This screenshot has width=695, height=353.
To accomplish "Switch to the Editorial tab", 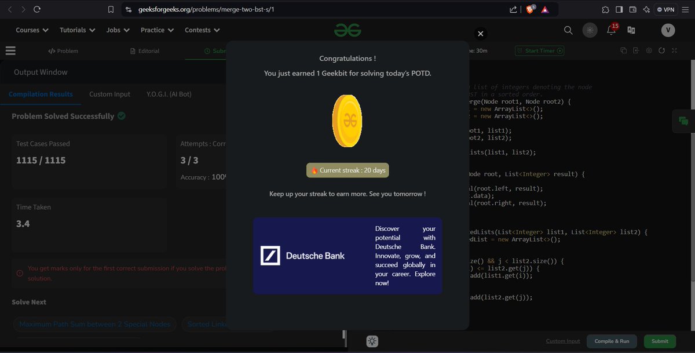I will pyautogui.click(x=145, y=51).
